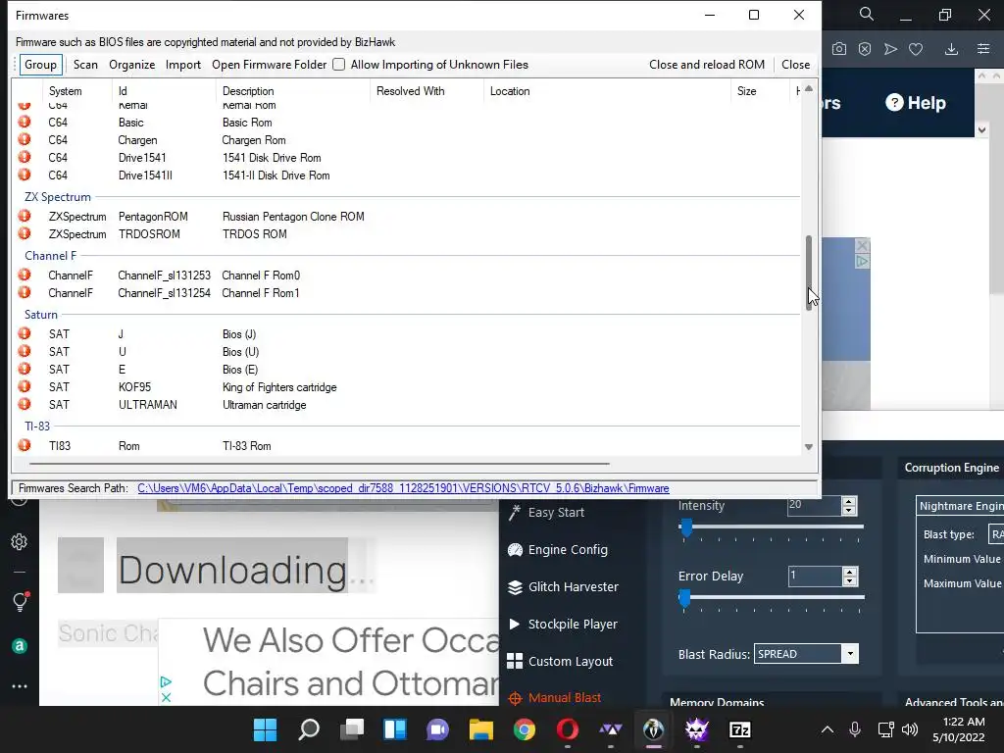Image resolution: width=1004 pixels, height=753 pixels.
Task: Toggle the Group button in Firmwares toolbar
Action: click(x=41, y=65)
